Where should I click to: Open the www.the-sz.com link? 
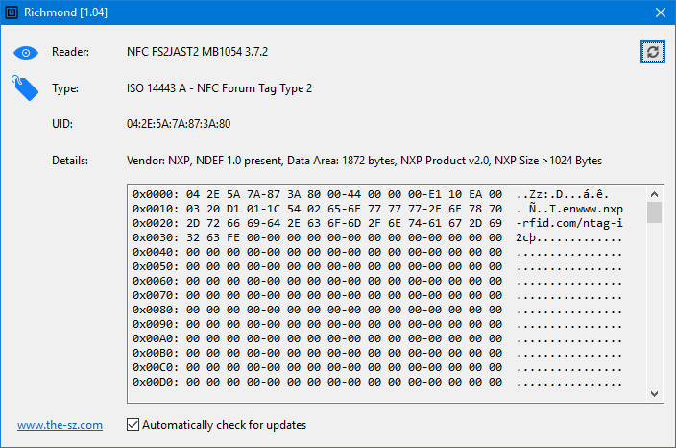[60, 425]
